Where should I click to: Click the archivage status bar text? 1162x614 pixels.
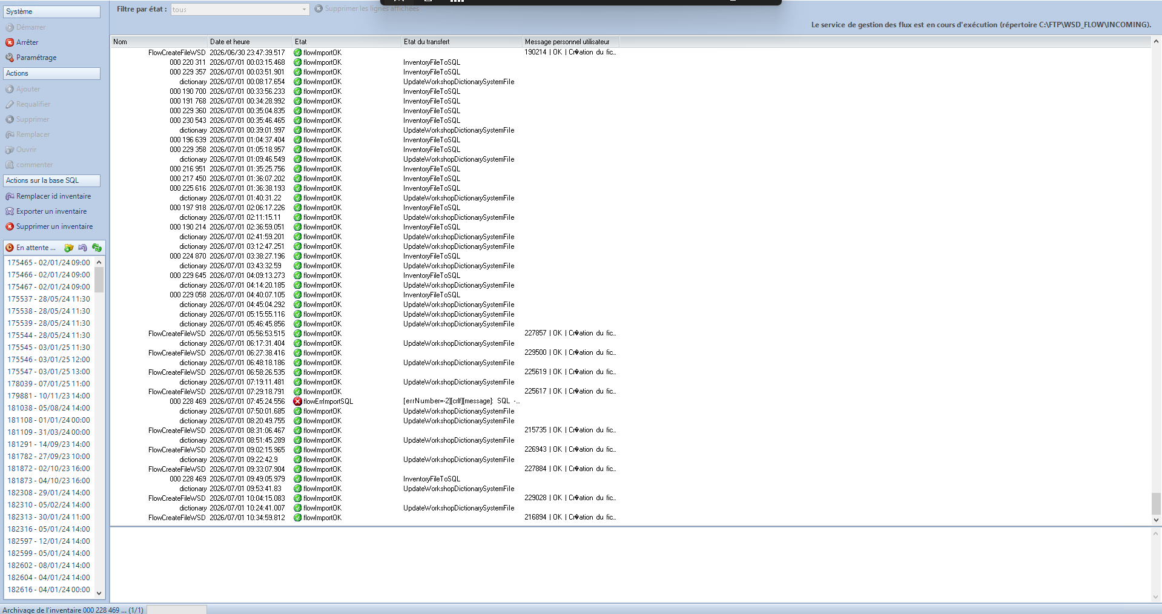coord(73,610)
